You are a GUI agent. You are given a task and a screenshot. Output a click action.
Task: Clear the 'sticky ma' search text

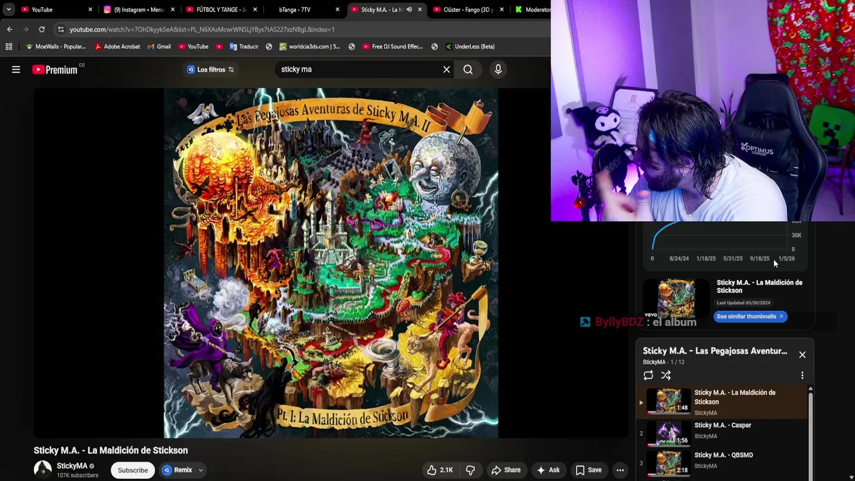447,69
